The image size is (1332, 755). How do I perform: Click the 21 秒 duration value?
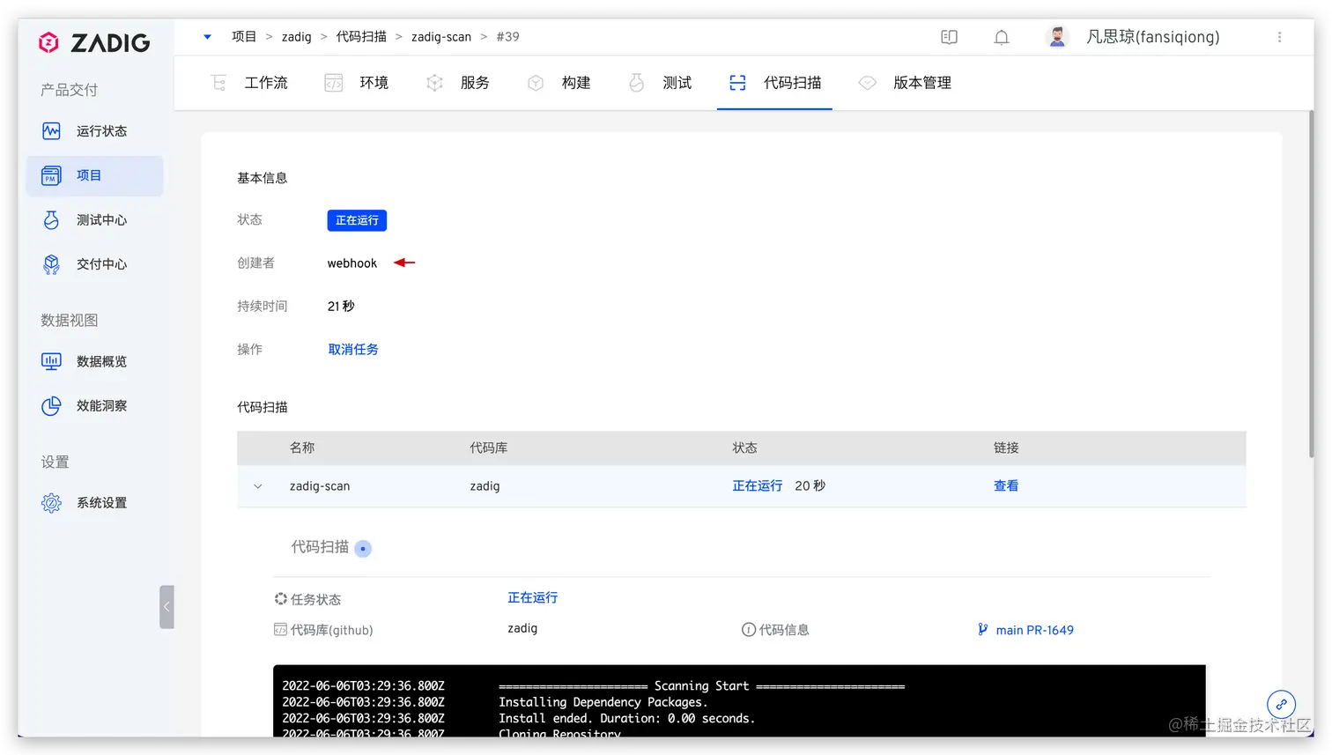(341, 307)
